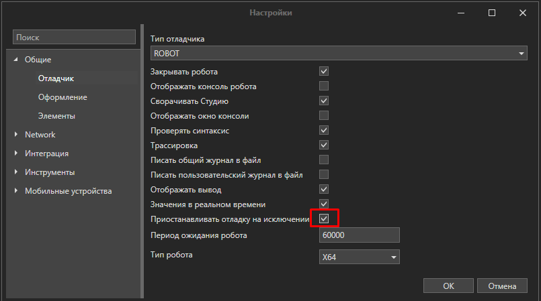
Task: Expand the Инструменты tree section
Action: [15, 172]
